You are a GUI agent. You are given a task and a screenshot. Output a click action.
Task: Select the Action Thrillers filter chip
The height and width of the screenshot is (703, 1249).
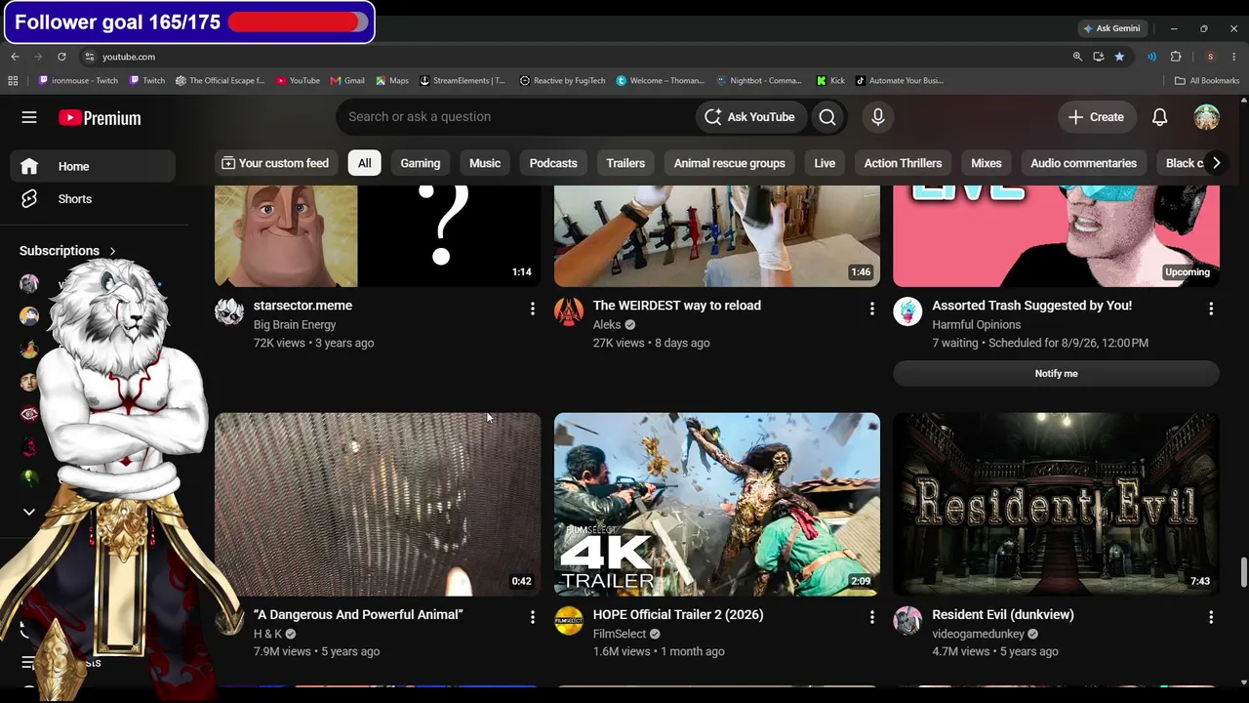pos(903,163)
